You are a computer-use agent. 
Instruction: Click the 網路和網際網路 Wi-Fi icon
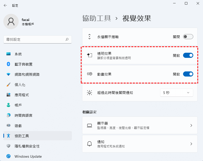tap(8, 74)
